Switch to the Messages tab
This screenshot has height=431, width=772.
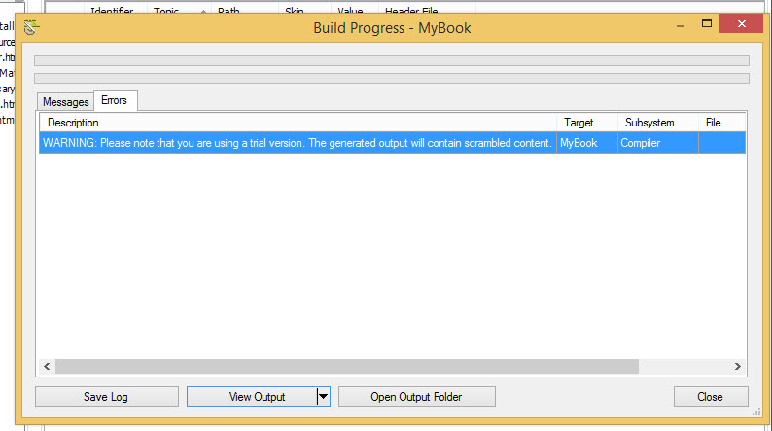tap(65, 102)
